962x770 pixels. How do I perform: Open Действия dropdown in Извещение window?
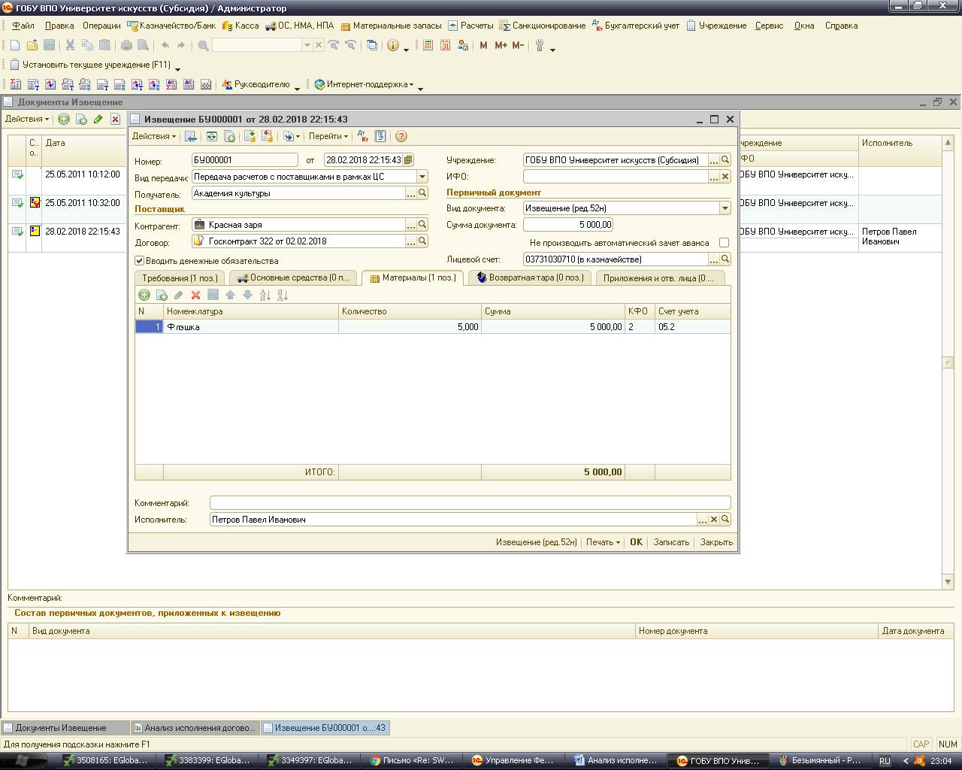pyautogui.click(x=154, y=136)
